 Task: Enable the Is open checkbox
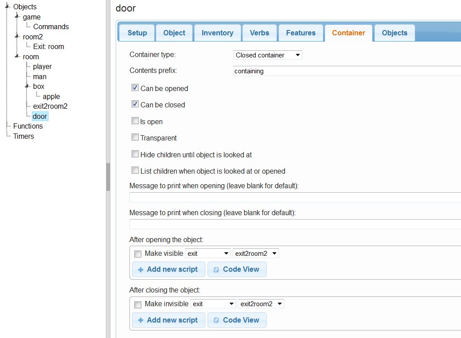point(135,121)
